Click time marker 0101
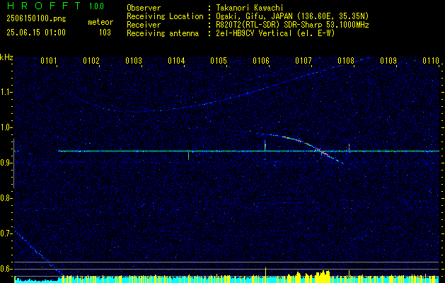Image resolution: width=445 pixels, height=283 pixels. tap(49, 60)
